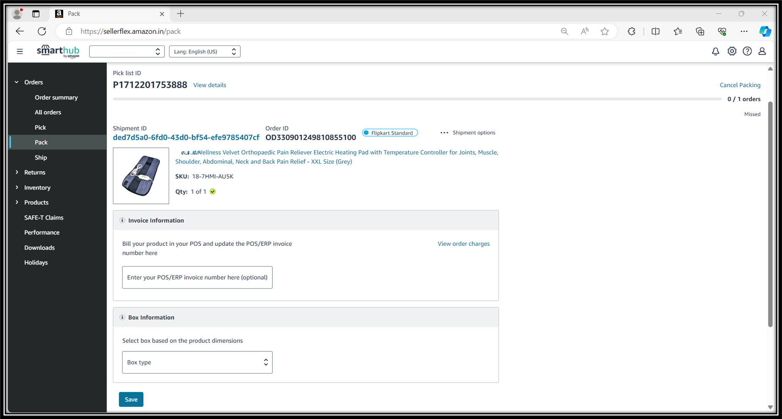Click the Box Information info icon
The width and height of the screenshot is (782, 419).
click(122, 317)
